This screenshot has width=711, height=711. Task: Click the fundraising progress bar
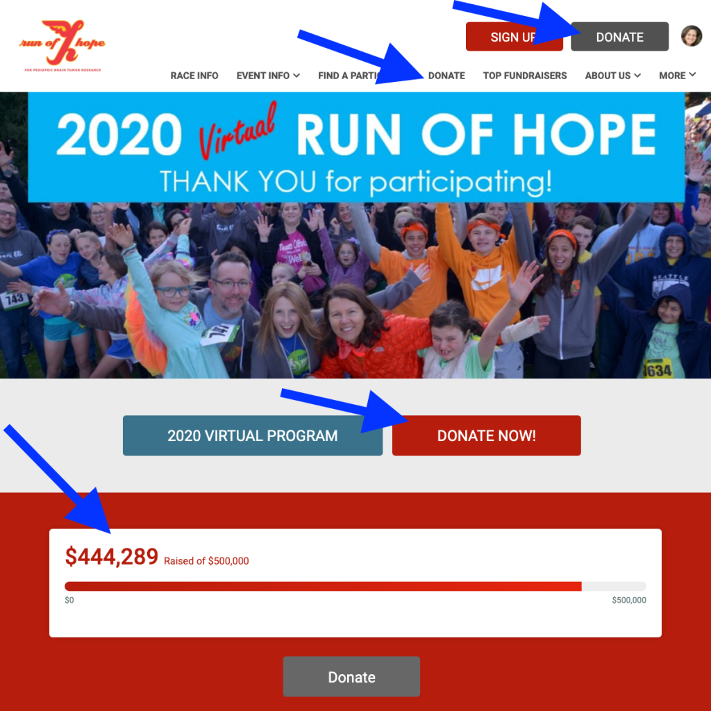(355, 586)
